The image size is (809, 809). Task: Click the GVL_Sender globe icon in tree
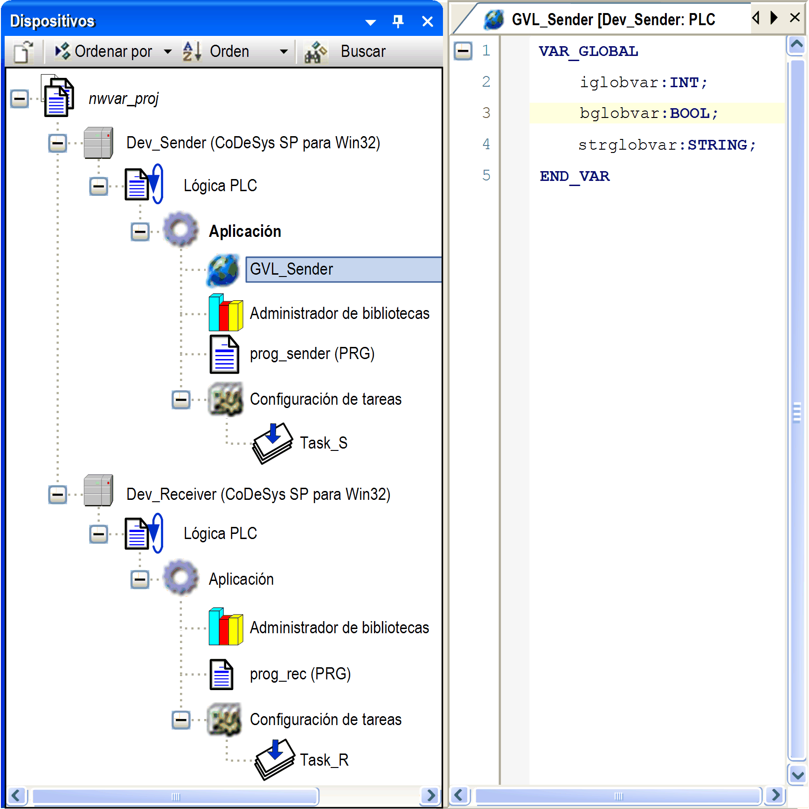click(x=223, y=270)
